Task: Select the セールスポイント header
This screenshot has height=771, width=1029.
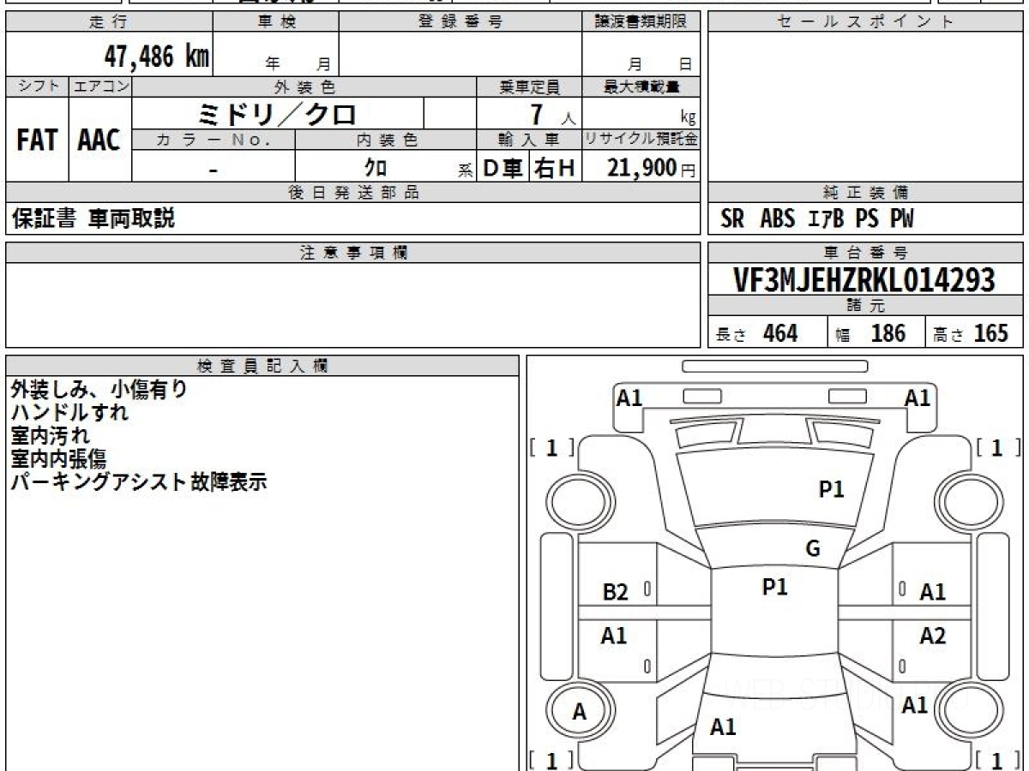Action: pos(866,22)
